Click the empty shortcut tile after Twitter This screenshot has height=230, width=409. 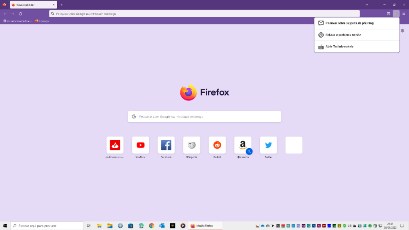pos(294,145)
